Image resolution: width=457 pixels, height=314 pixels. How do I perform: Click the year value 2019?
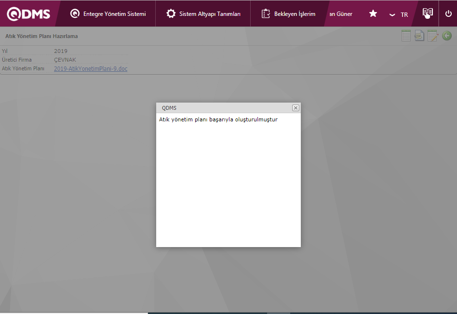tap(61, 51)
